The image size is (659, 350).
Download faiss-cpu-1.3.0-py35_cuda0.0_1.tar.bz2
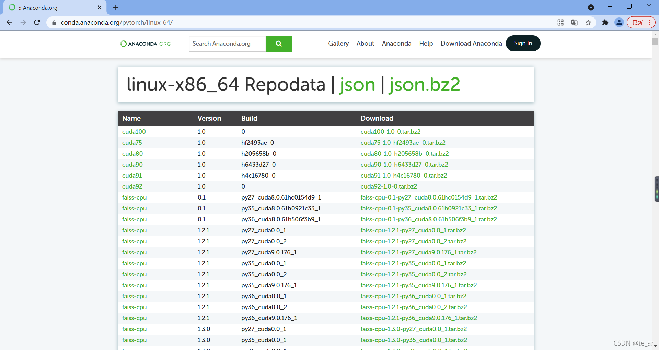coord(414,340)
